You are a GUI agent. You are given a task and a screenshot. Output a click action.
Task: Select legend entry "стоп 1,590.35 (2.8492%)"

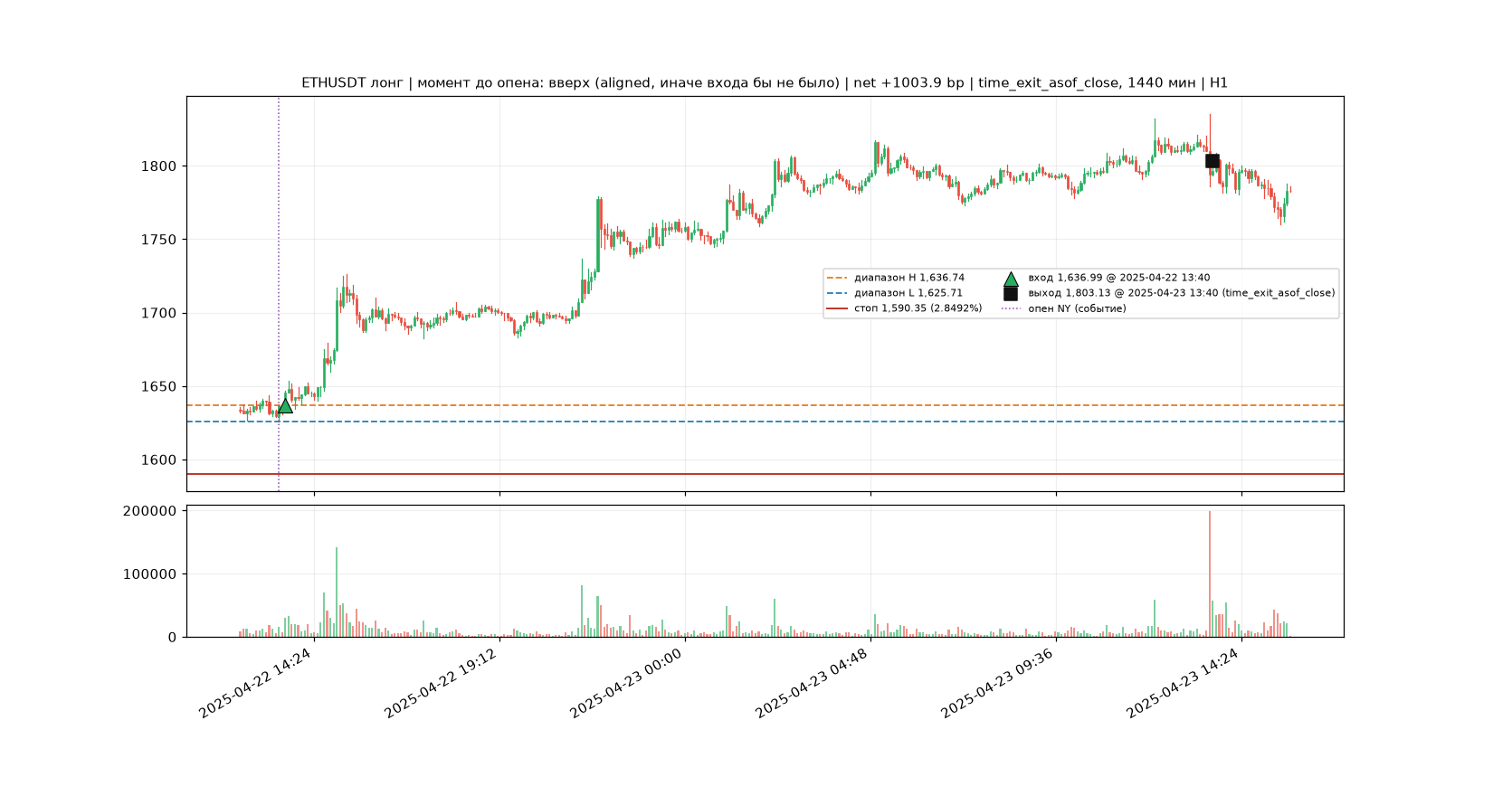click(x=918, y=308)
